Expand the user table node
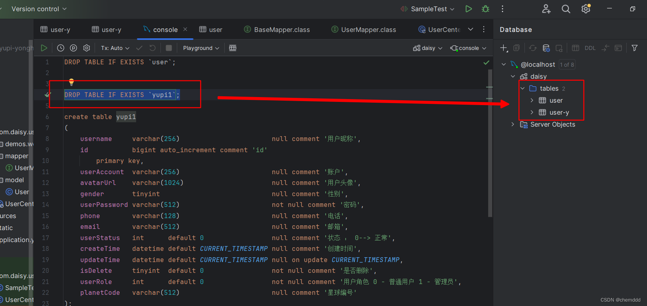Image resolution: width=647 pixels, height=306 pixels. pyautogui.click(x=532, y=100)
